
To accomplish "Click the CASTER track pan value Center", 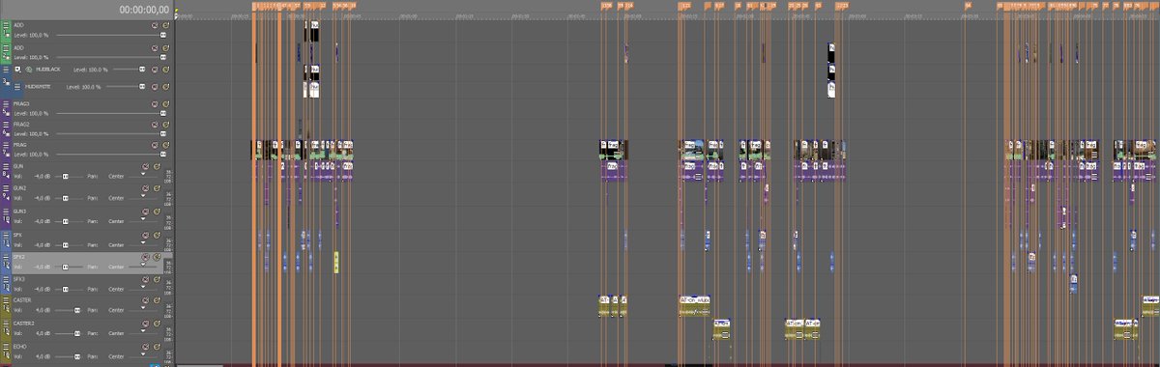I will tap(116, 310).
